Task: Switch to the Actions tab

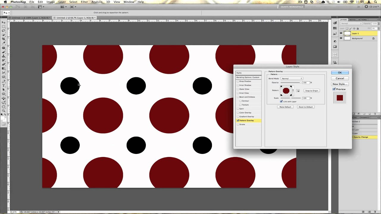Action: coord(362,20)
